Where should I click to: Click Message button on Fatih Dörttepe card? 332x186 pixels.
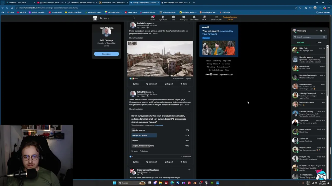(x=106, y=54)
